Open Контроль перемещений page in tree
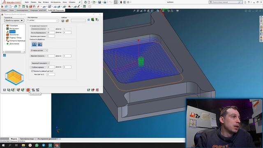The width and height of the screenshot is (263, 148). (x=17, y=41)
